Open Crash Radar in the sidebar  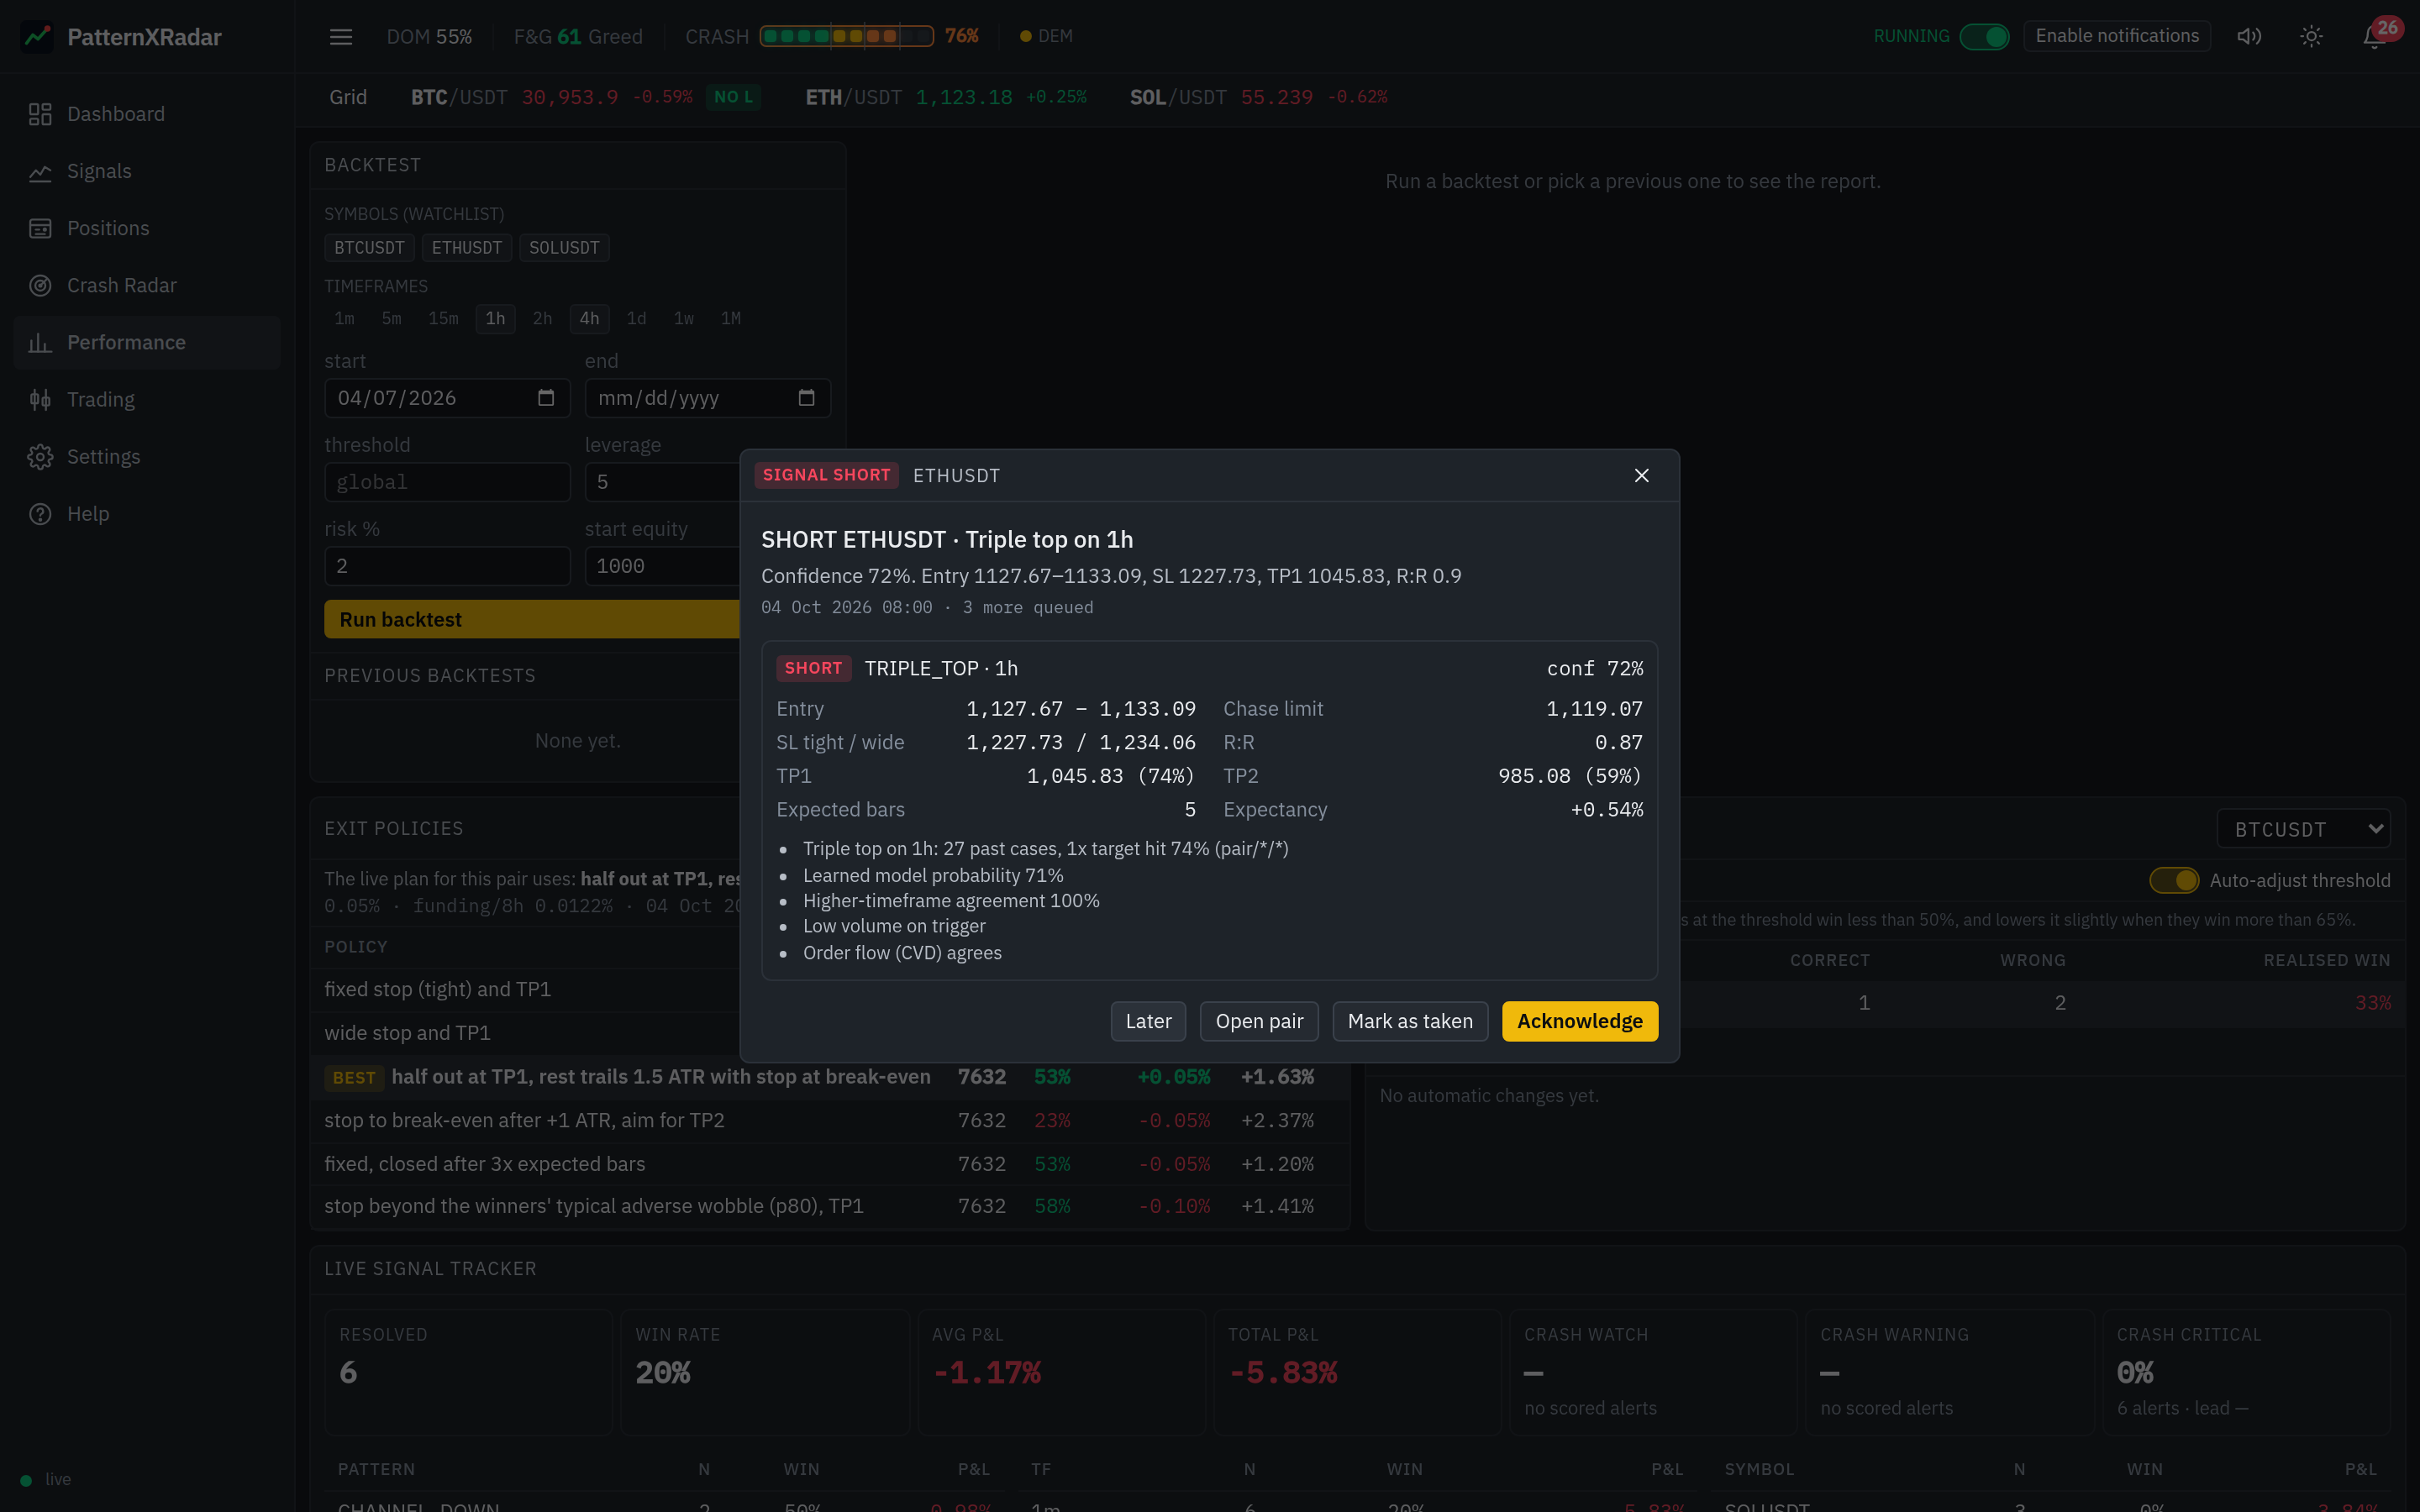147,285
